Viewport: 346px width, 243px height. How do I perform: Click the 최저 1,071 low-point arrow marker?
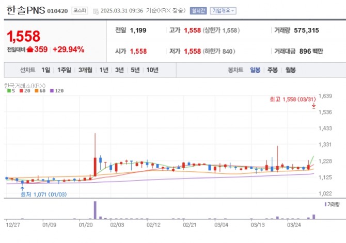22,188
